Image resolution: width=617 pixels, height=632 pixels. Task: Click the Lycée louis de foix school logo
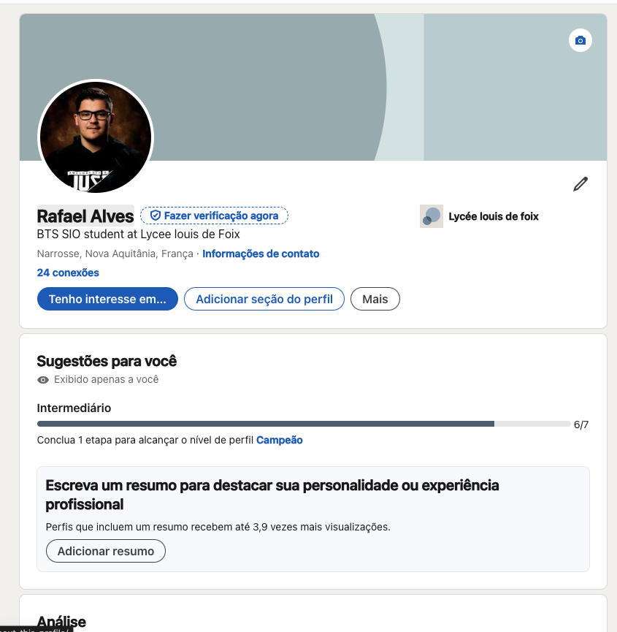pyautogui.click(x=432, y=216)
